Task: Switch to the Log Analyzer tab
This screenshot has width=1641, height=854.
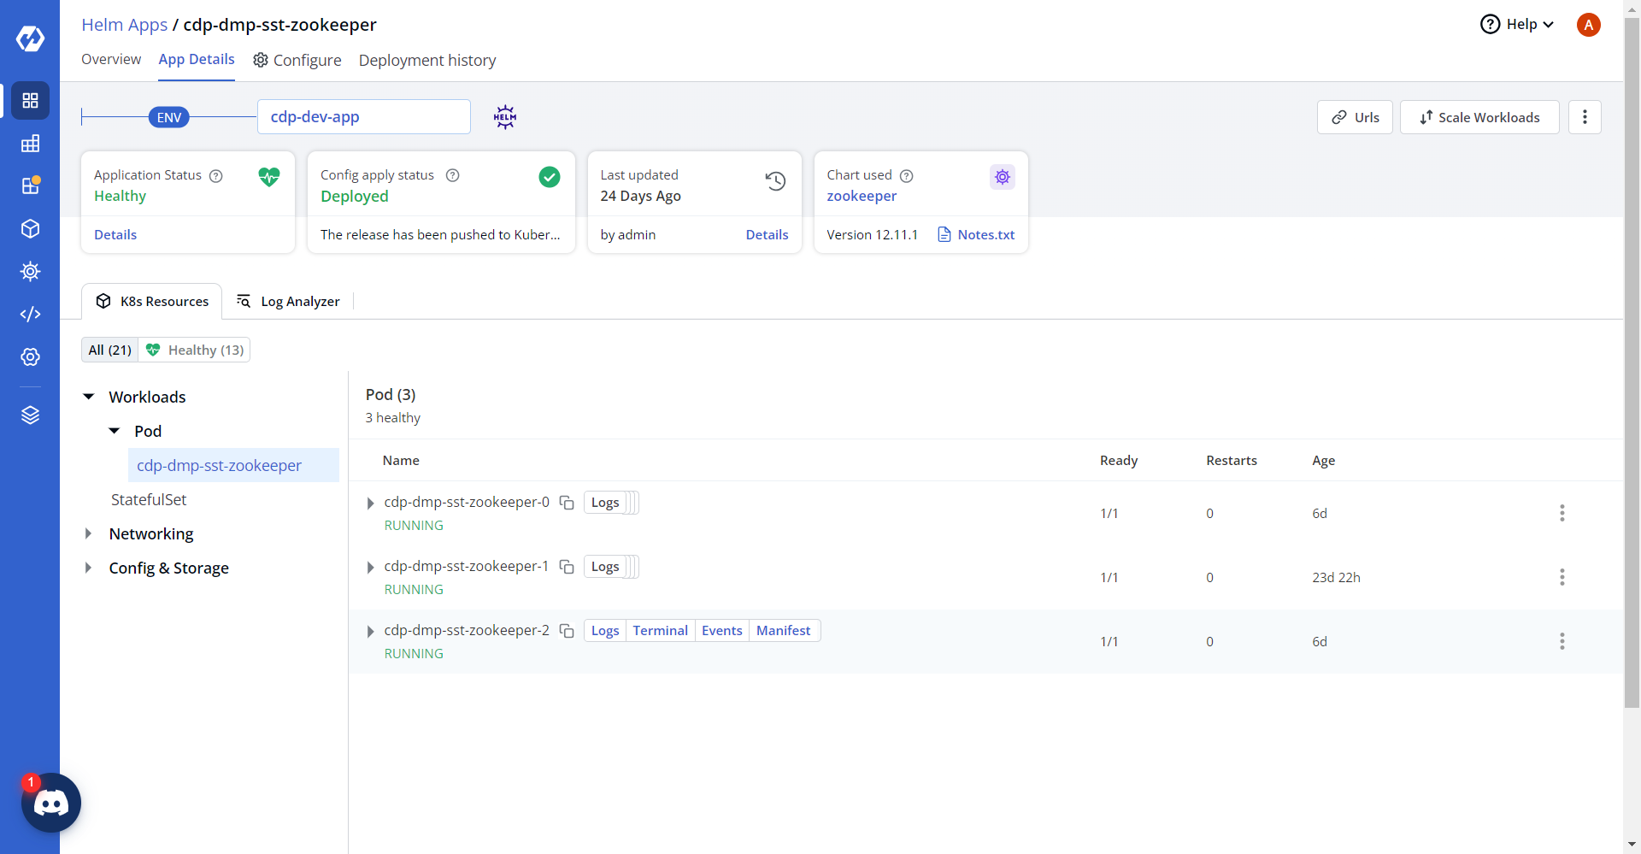Action: click(x=289, y=301)
